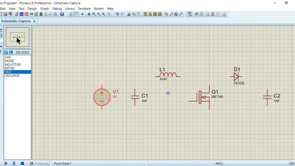Open the Tool menu
This screenshot has width=295, height=166.
[22, 8]
